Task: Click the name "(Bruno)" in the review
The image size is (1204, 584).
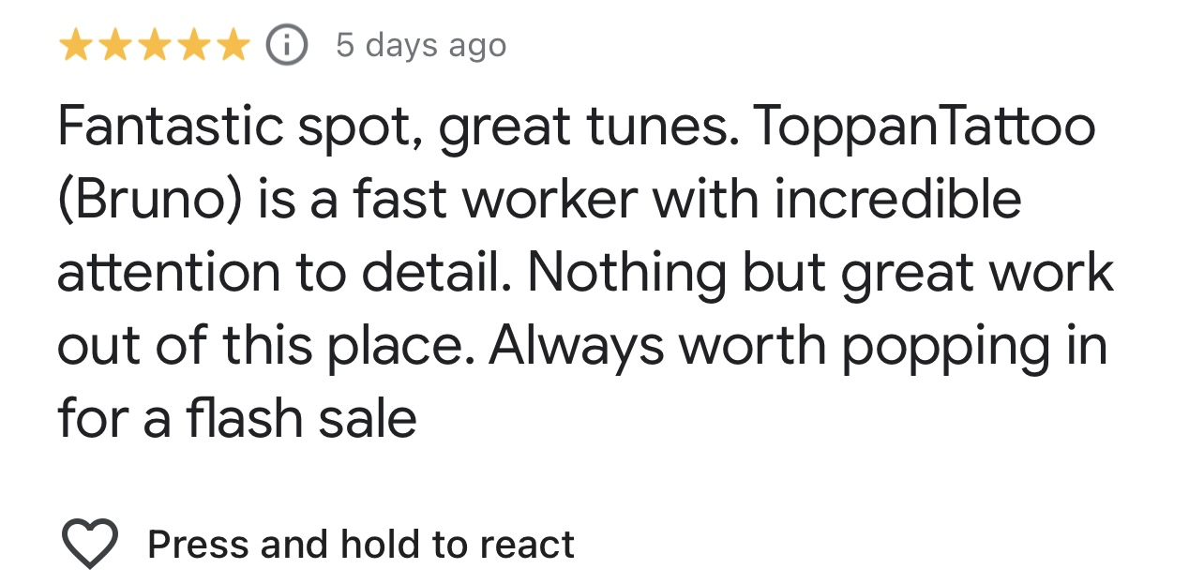Action: click(152, 200)
